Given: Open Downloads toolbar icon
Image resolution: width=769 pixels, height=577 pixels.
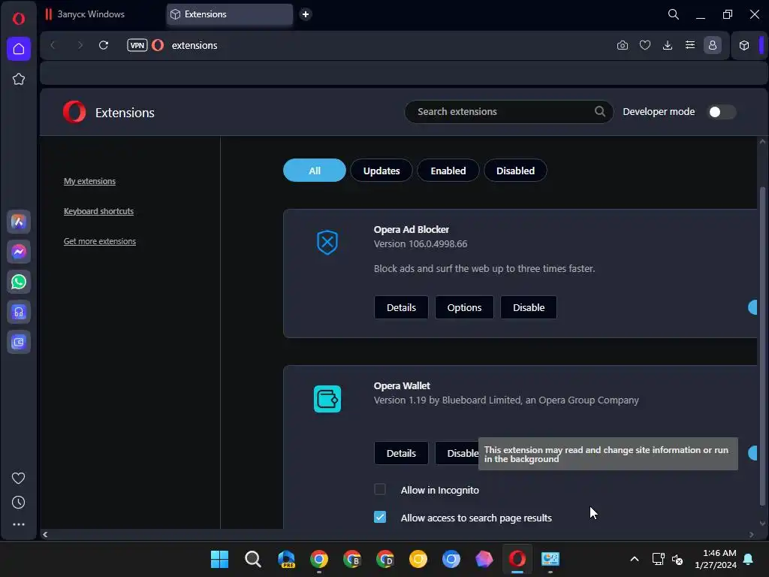Looking at the screenshot, I should 668,45.
